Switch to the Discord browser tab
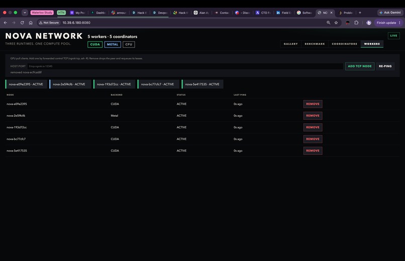Viewport: 405px width, 261px height. coord(243,13)
